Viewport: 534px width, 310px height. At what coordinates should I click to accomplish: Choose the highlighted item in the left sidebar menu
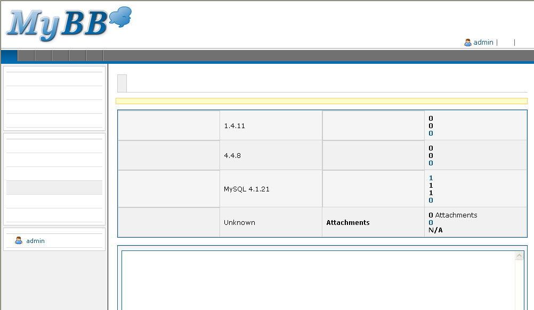click(54, 187)
